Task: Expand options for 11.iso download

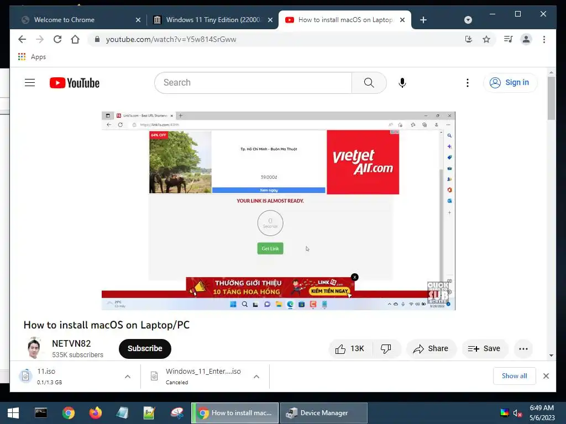Action: (x=128, y=377)
